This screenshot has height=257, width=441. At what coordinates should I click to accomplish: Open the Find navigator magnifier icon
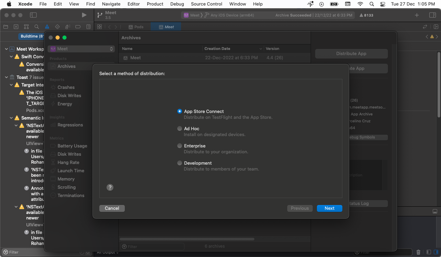point(37,27)
